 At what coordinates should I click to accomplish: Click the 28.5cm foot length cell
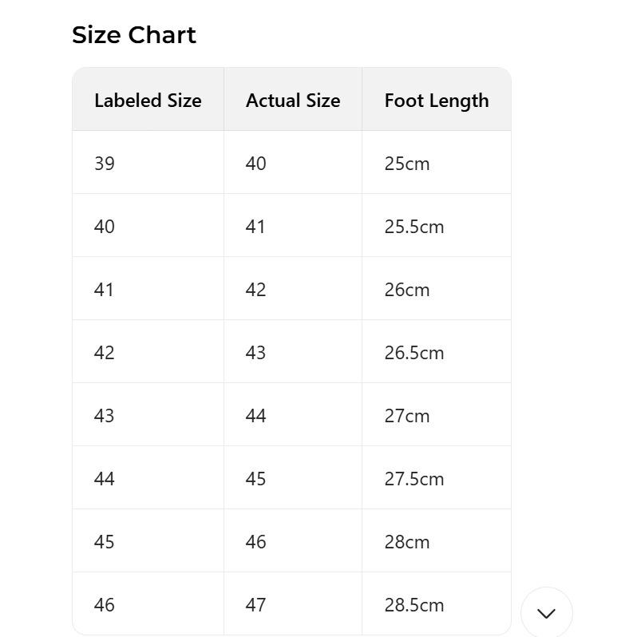click(414, 605)
